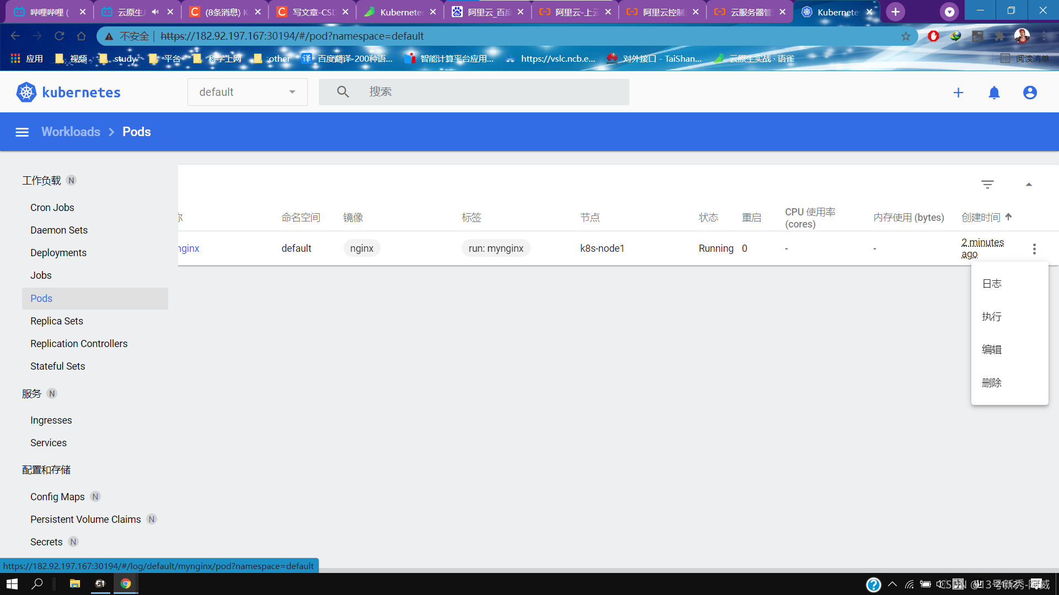
Task: Mute the 云原生 browser tab audio
Action: 155,12
